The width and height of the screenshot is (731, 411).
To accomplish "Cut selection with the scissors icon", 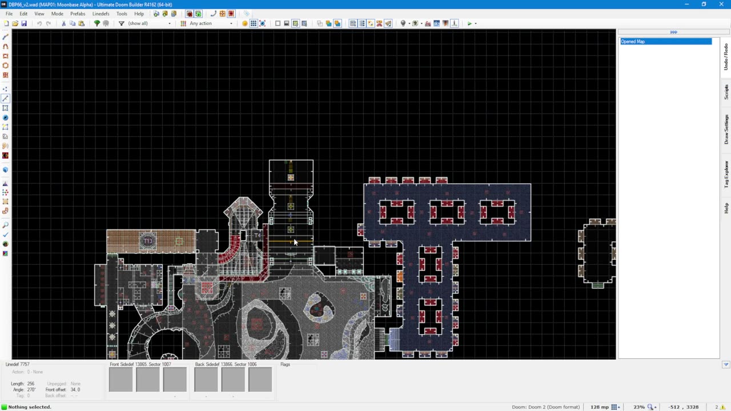I will click(63, 23).
